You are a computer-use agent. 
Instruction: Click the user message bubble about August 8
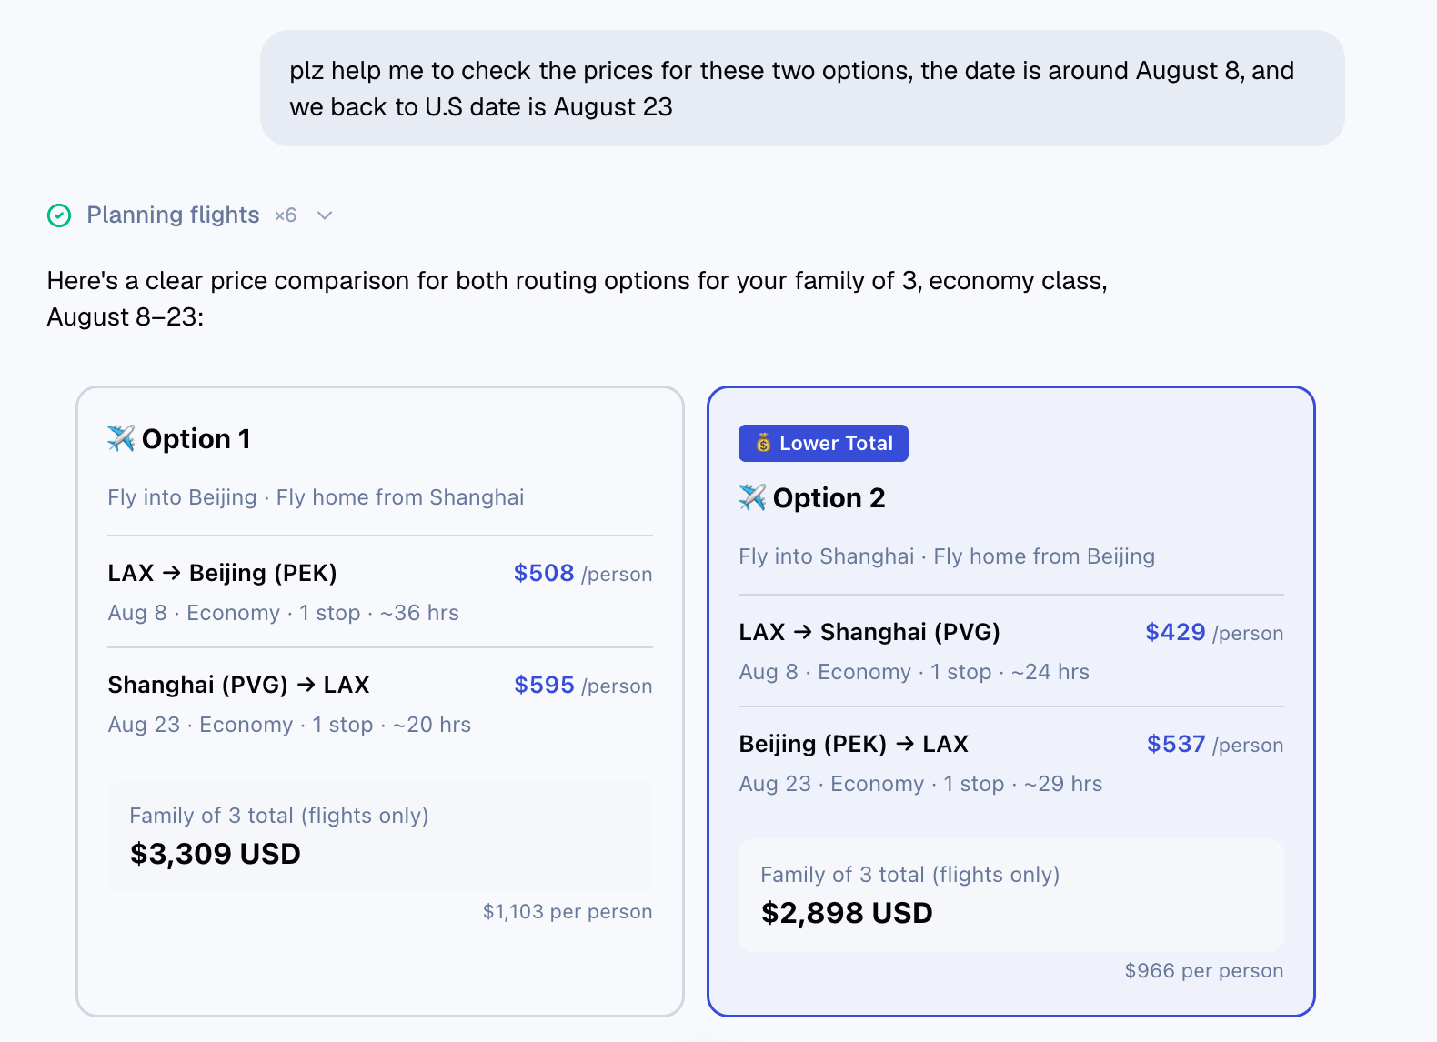802,88
